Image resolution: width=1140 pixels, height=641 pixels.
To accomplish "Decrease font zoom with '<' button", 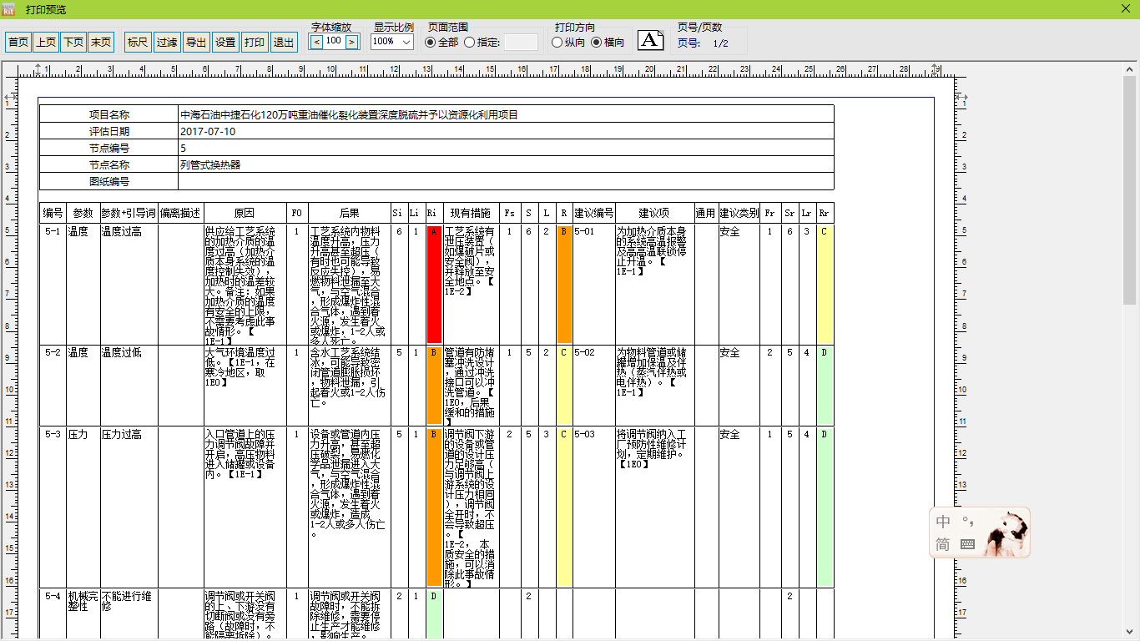I will (316, 41).
